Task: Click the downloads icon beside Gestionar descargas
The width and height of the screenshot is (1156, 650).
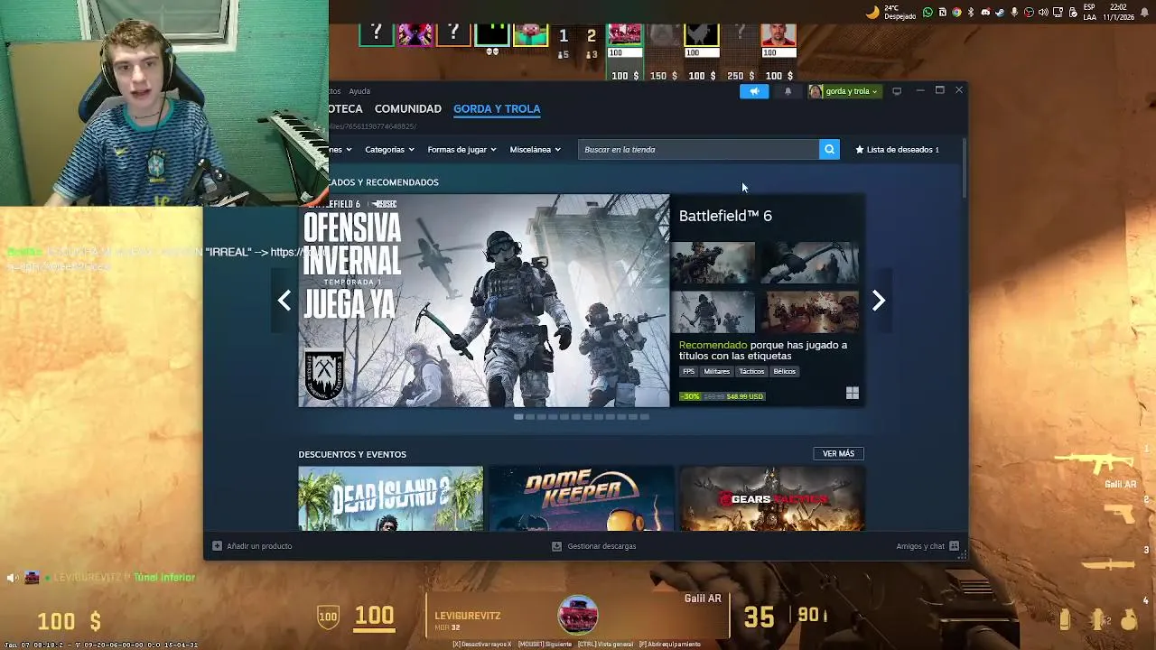Action: (x=556, y=546)
